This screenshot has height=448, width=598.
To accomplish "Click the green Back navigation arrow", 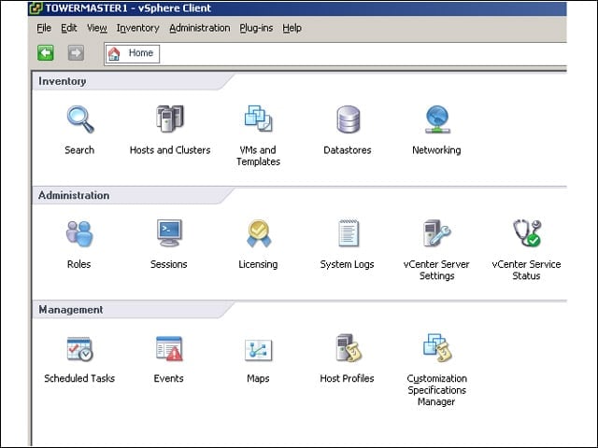I will [46, 52].
